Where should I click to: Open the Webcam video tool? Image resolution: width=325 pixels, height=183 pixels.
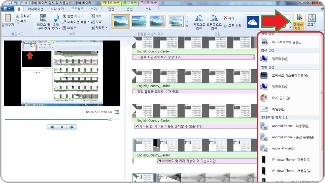(73, 16)
